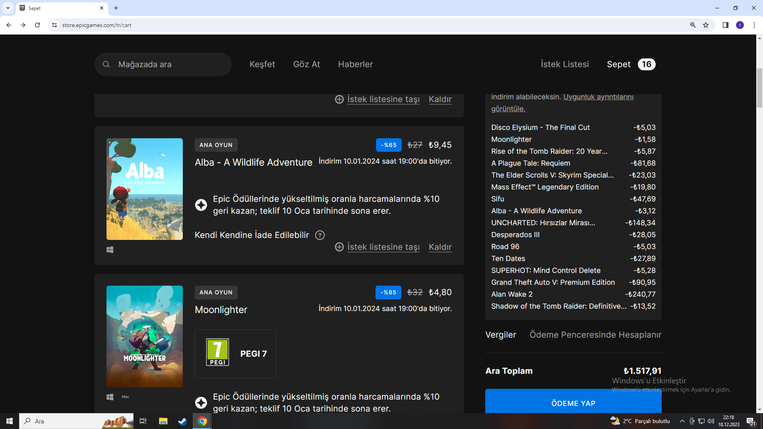
Task: Click the Moonlighter cover thumbnail
Action: pos(145,336)
